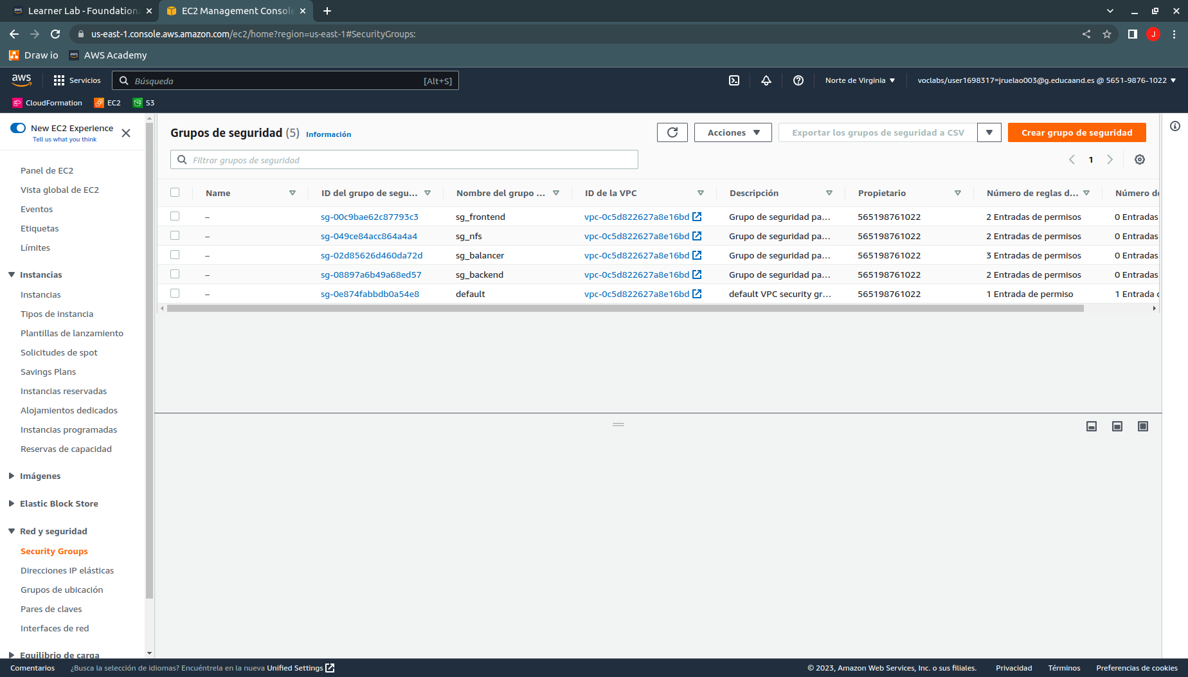Select the sg_balancer row checkbox

point(175,255)
